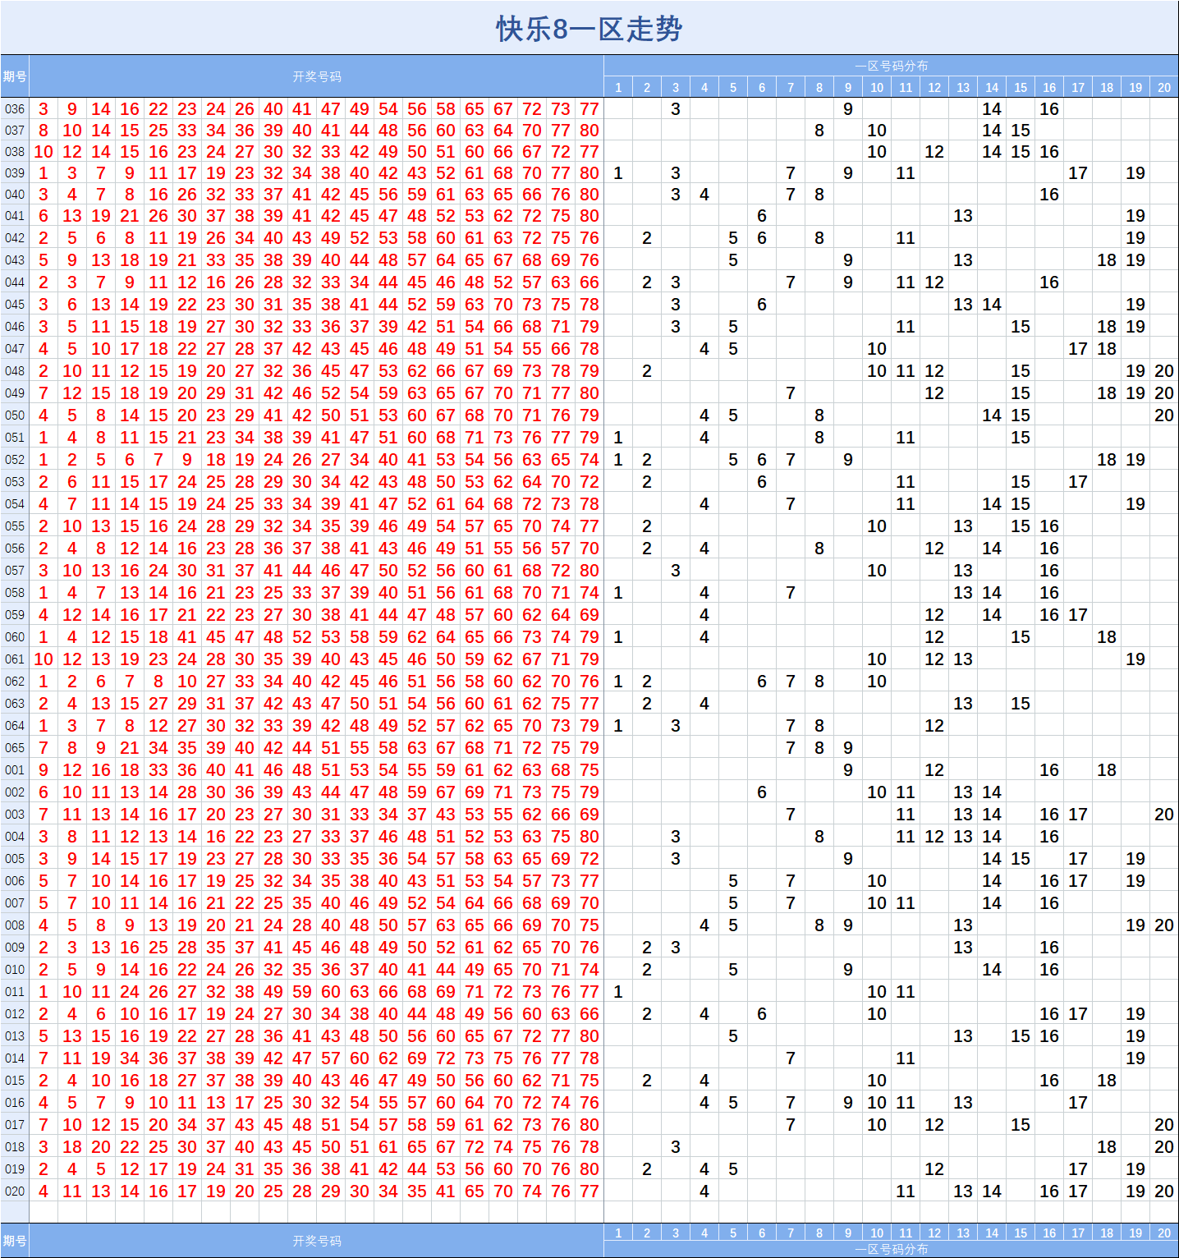Click drawn number 66 in row 012
The image size is (1179, 1258).
[589, 1014]
